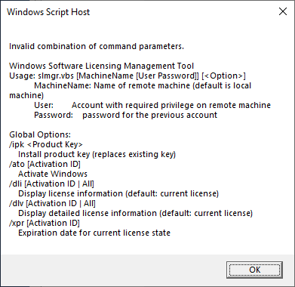Click the '/ipk <Product Key>' option

(46, 144)
